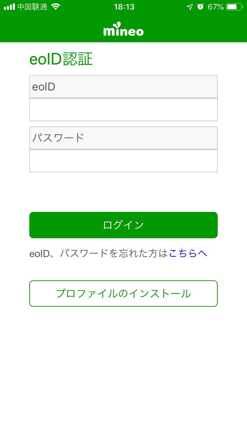Tap the 18:13 clock in status bar

pos(124,7)
